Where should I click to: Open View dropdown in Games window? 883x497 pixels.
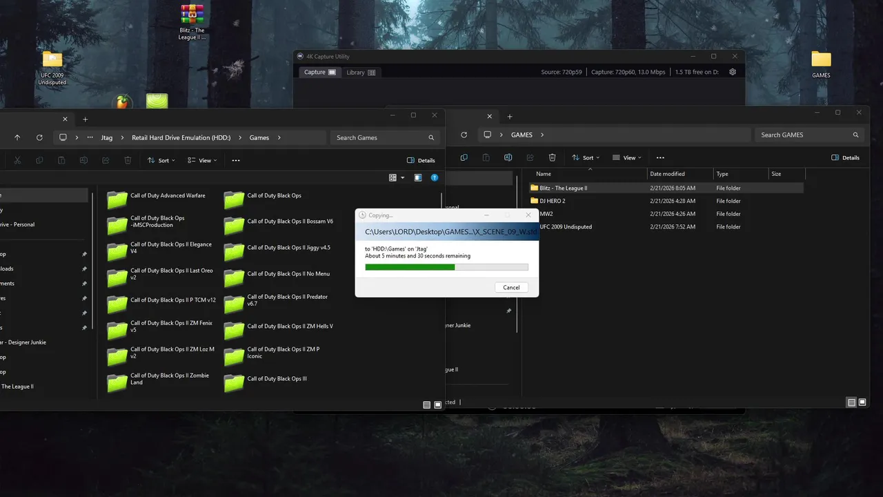pos(203,160)
